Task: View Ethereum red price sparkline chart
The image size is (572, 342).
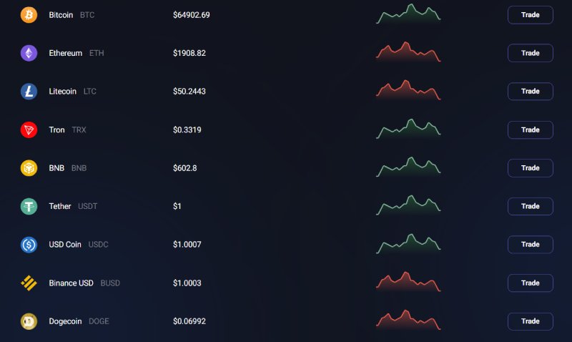Action: [408, 52]
